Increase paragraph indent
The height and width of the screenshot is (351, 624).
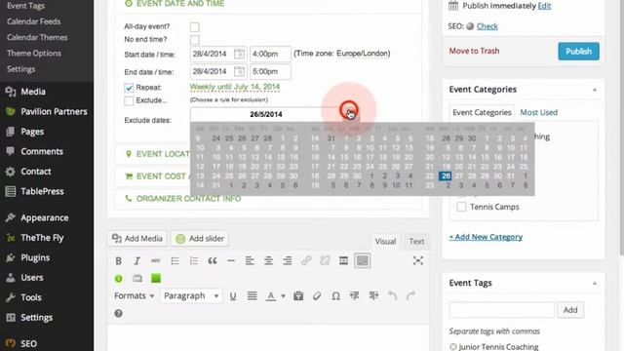coord(373,296)
